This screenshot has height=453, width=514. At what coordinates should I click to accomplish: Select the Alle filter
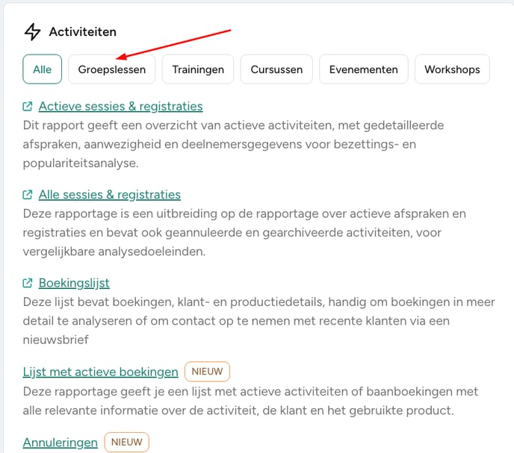coord(43,69)
